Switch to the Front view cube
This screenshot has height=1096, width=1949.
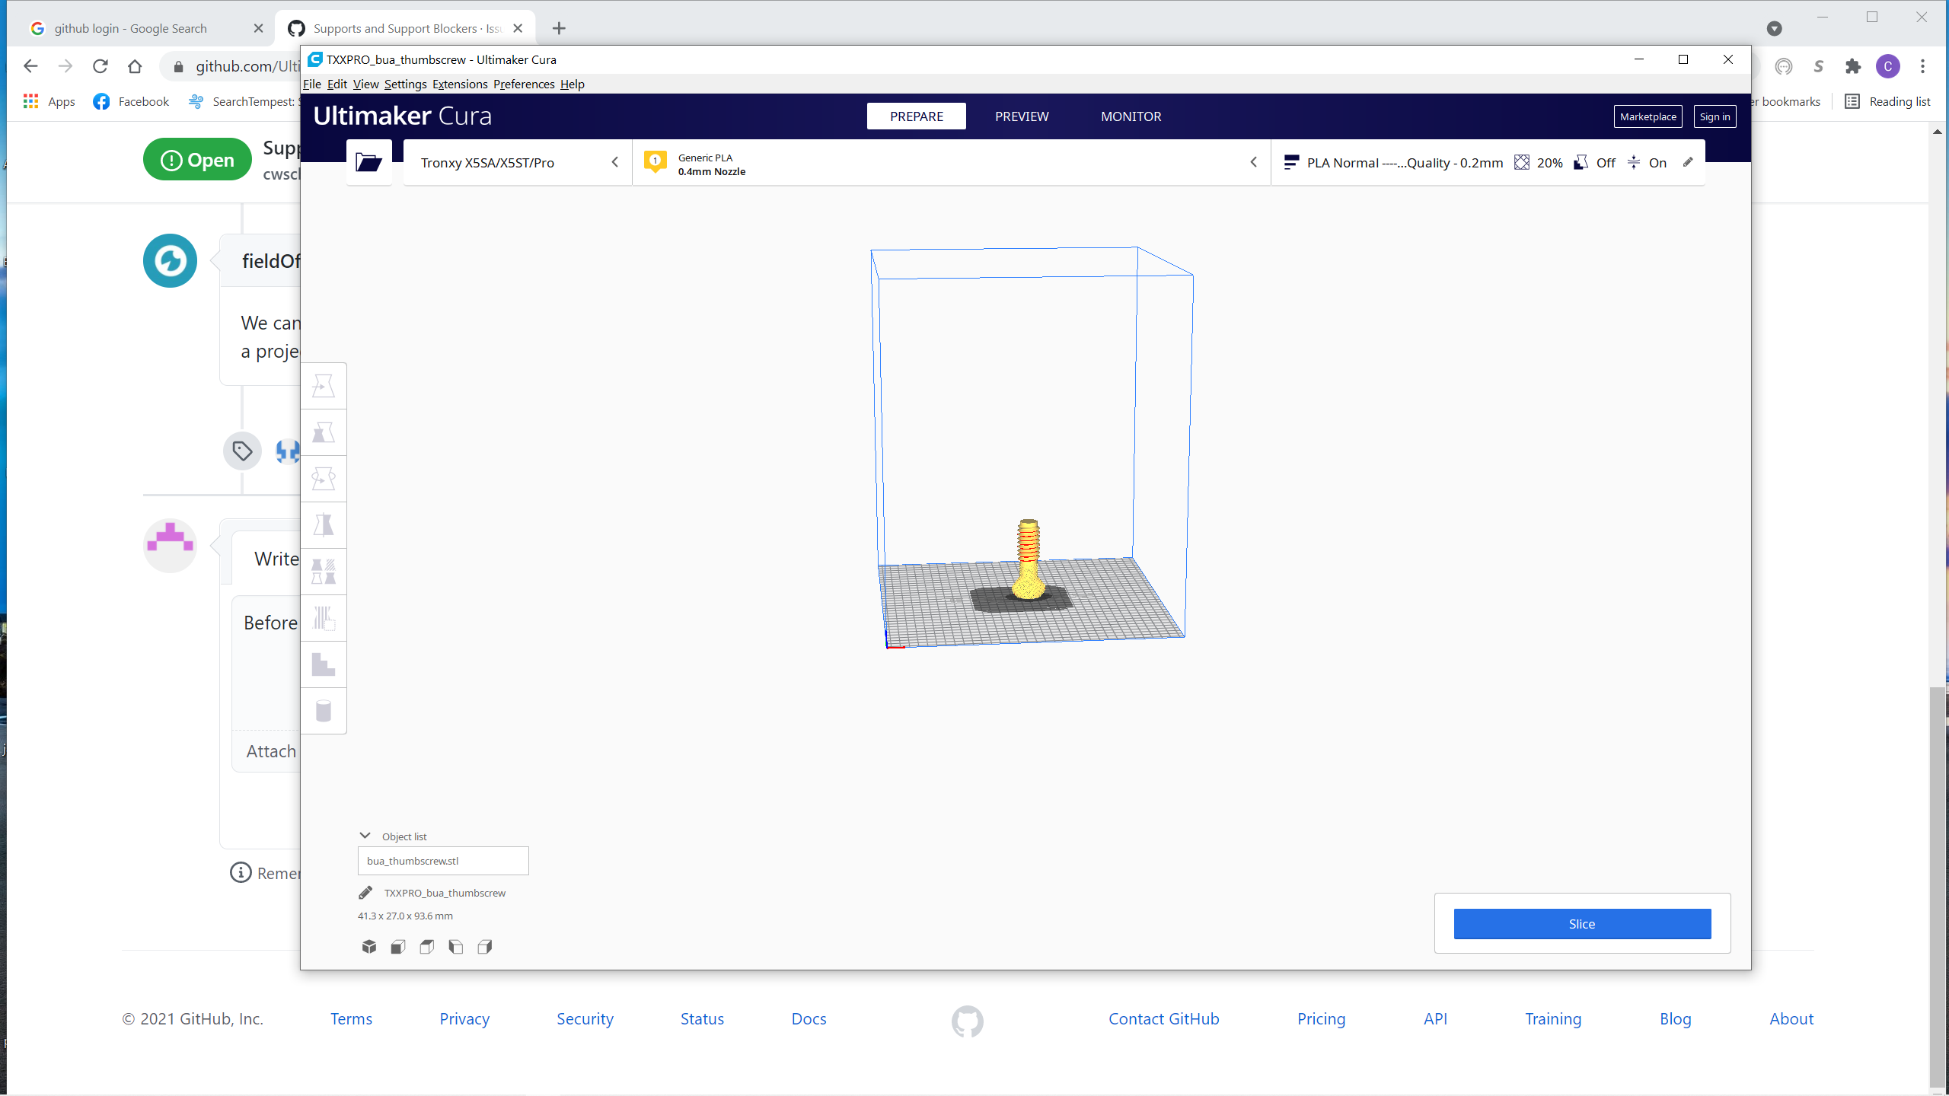pos(397,946)
